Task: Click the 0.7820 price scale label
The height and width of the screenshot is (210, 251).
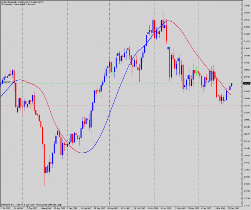Action: coord(247,184)
